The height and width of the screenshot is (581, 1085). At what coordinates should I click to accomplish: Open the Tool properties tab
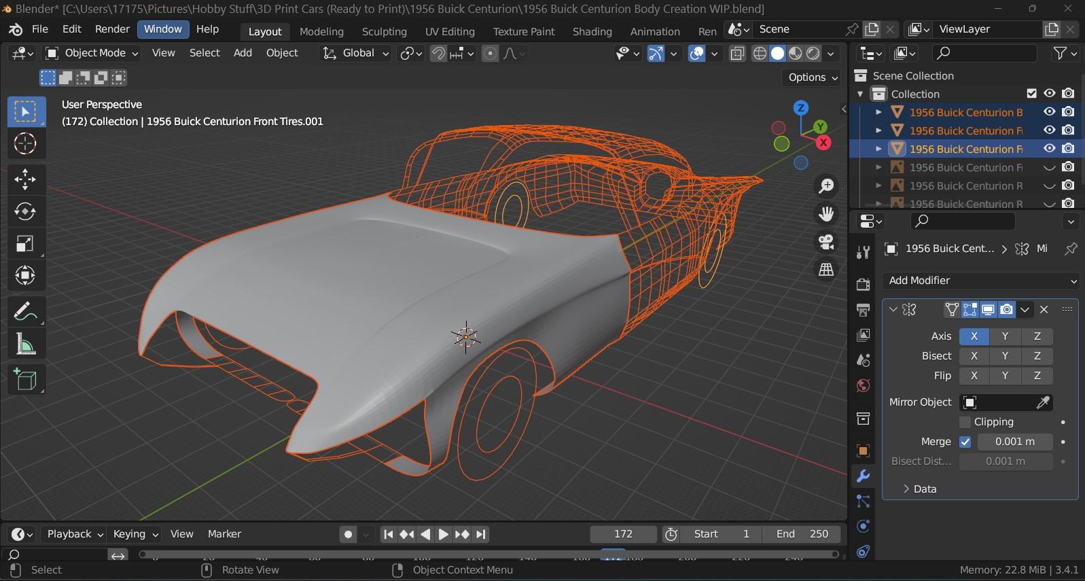[x=863, y=253]
